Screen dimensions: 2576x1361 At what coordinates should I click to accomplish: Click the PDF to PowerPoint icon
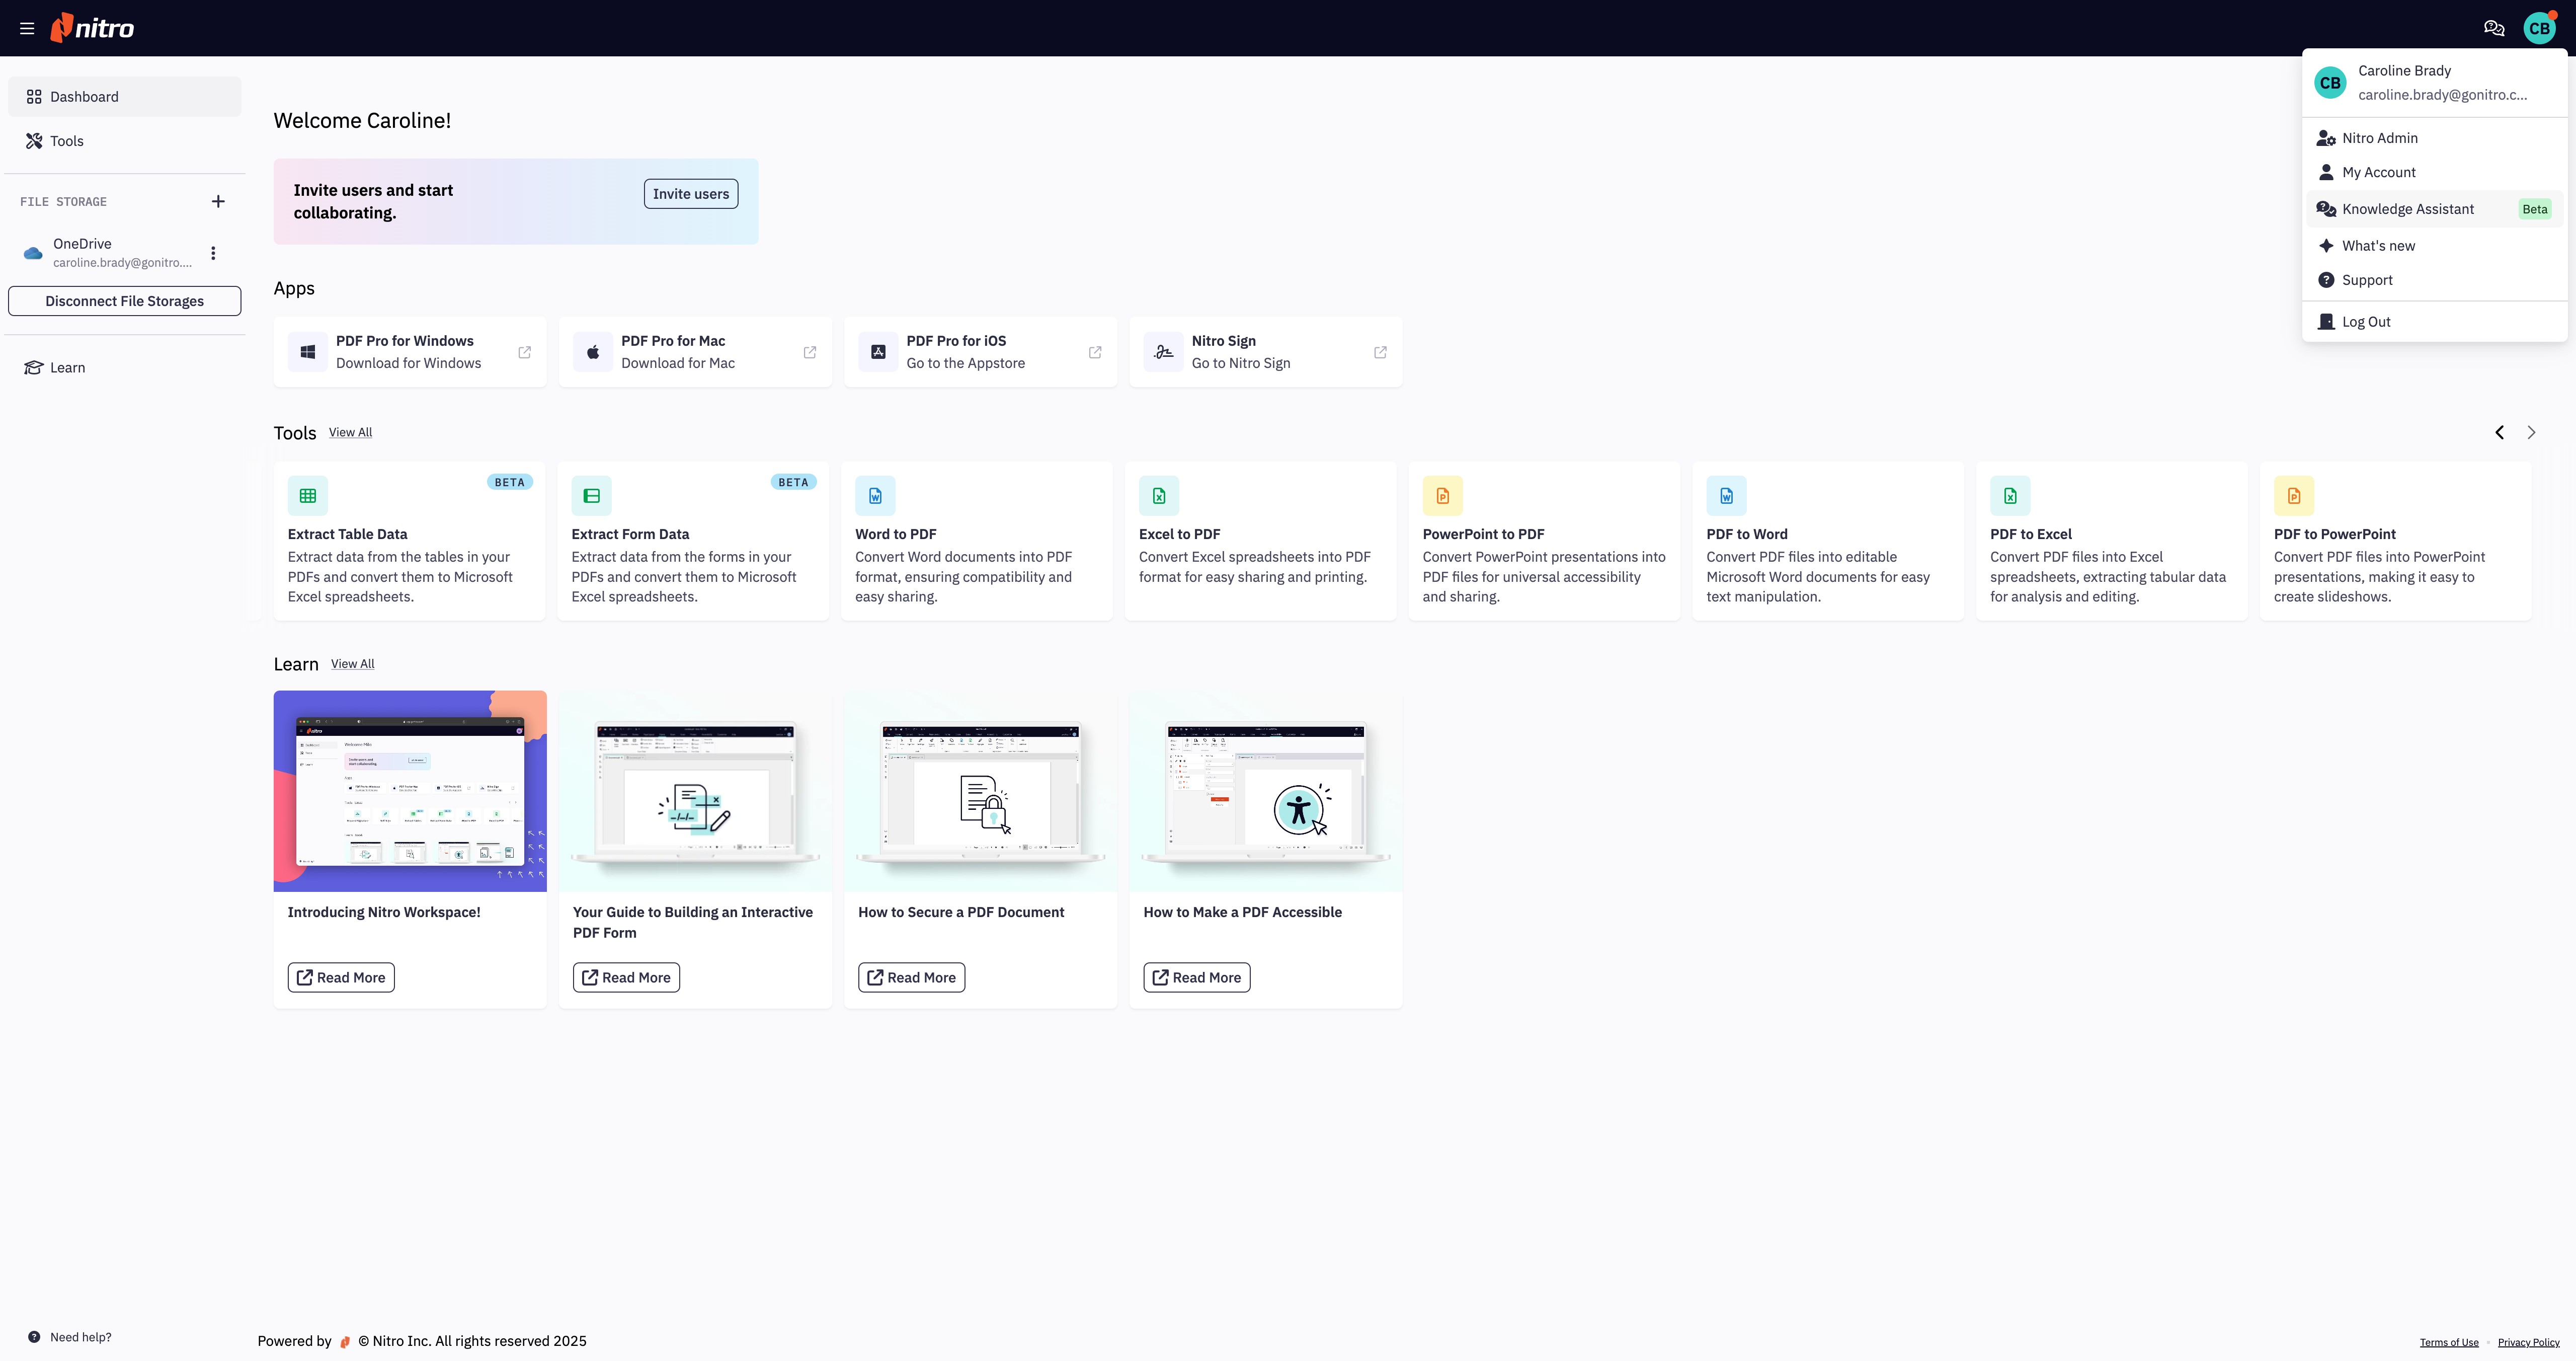[x=2294, y=495]
